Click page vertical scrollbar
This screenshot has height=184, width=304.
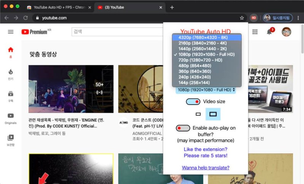302,39
